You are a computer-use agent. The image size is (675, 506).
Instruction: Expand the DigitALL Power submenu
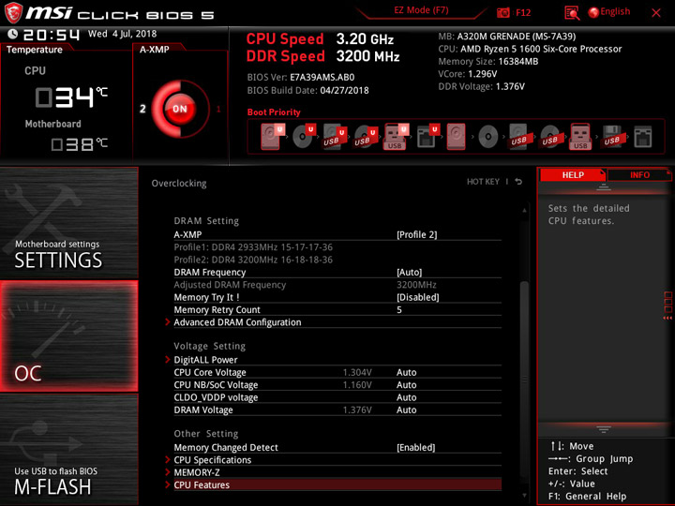pos(205,360)
